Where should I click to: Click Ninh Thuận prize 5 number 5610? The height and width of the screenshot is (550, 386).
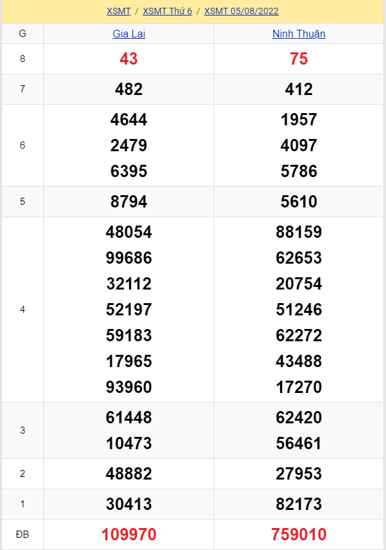click(x=299, y=202)
